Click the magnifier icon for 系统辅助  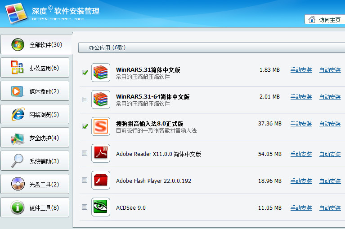click(18, 160)
